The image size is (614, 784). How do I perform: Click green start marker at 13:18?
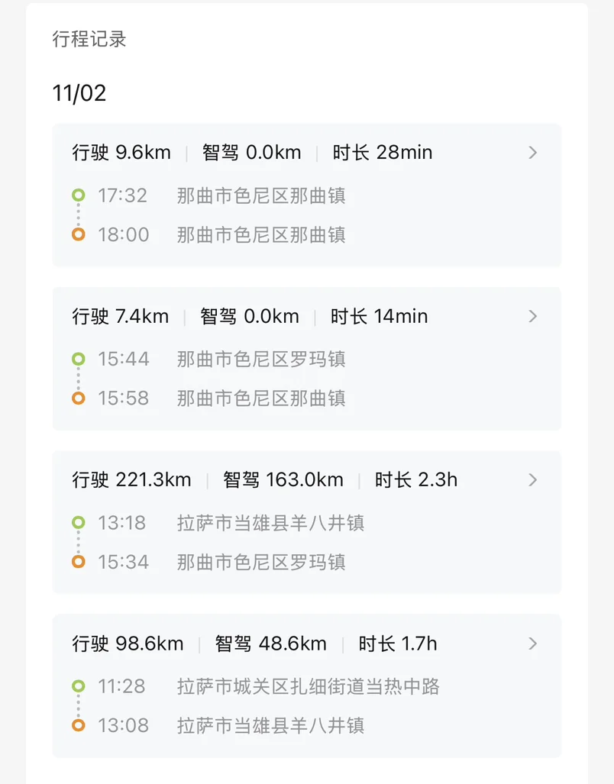pyautogui.click(x=78, y=523)
